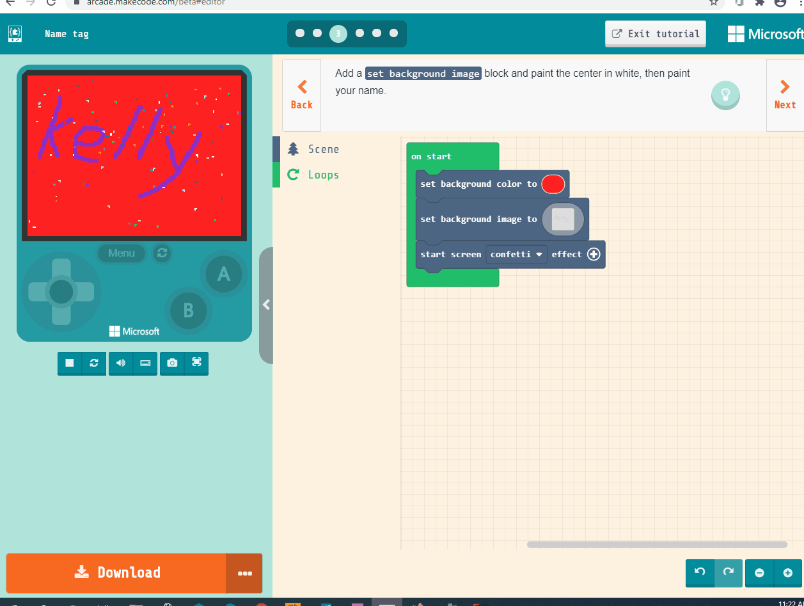Click Exit tutorial button
This screenshot has height=606, width=804.
[x=656, y=34]
